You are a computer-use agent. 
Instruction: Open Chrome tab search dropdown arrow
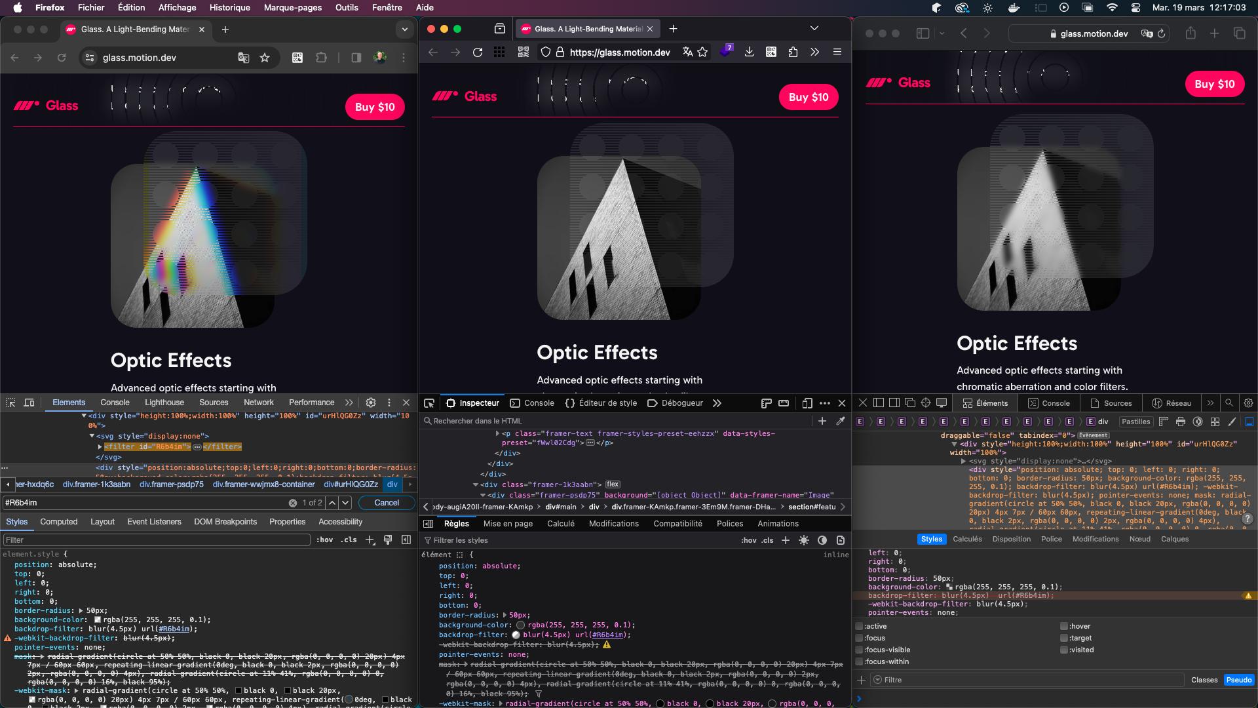click(405, 29)
